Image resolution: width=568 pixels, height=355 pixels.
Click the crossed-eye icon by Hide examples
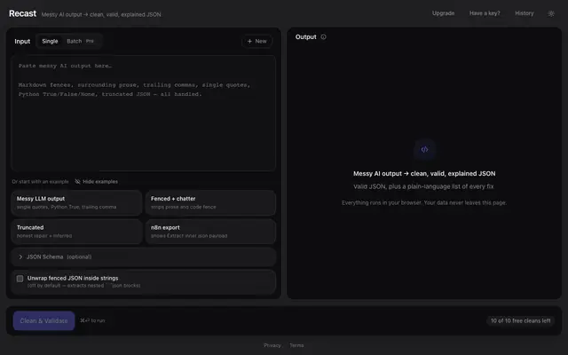tap(77, 181)
